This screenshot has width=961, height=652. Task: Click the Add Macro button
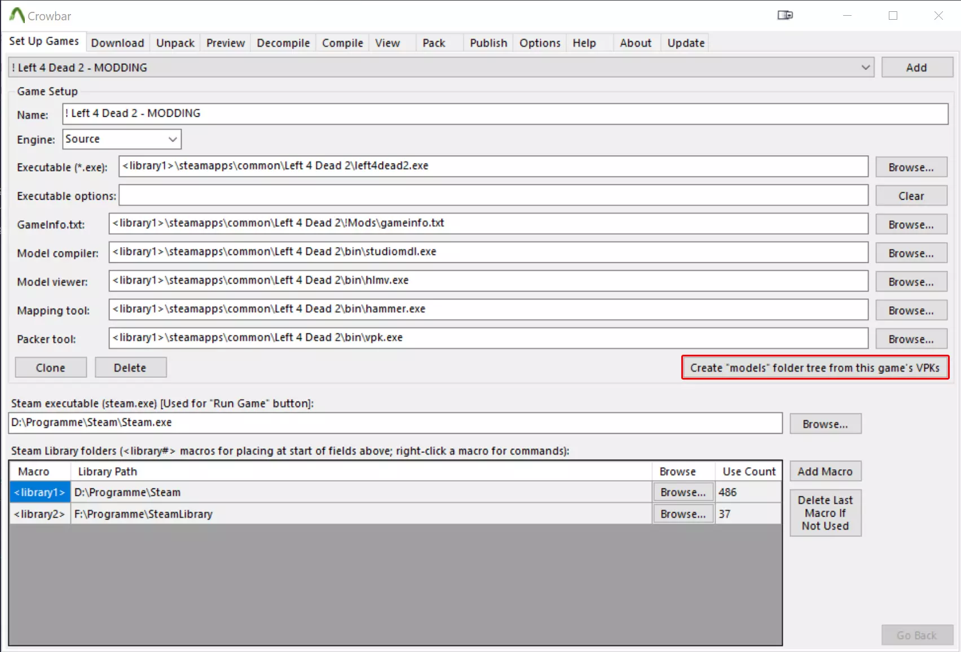(x=825, y=472)
